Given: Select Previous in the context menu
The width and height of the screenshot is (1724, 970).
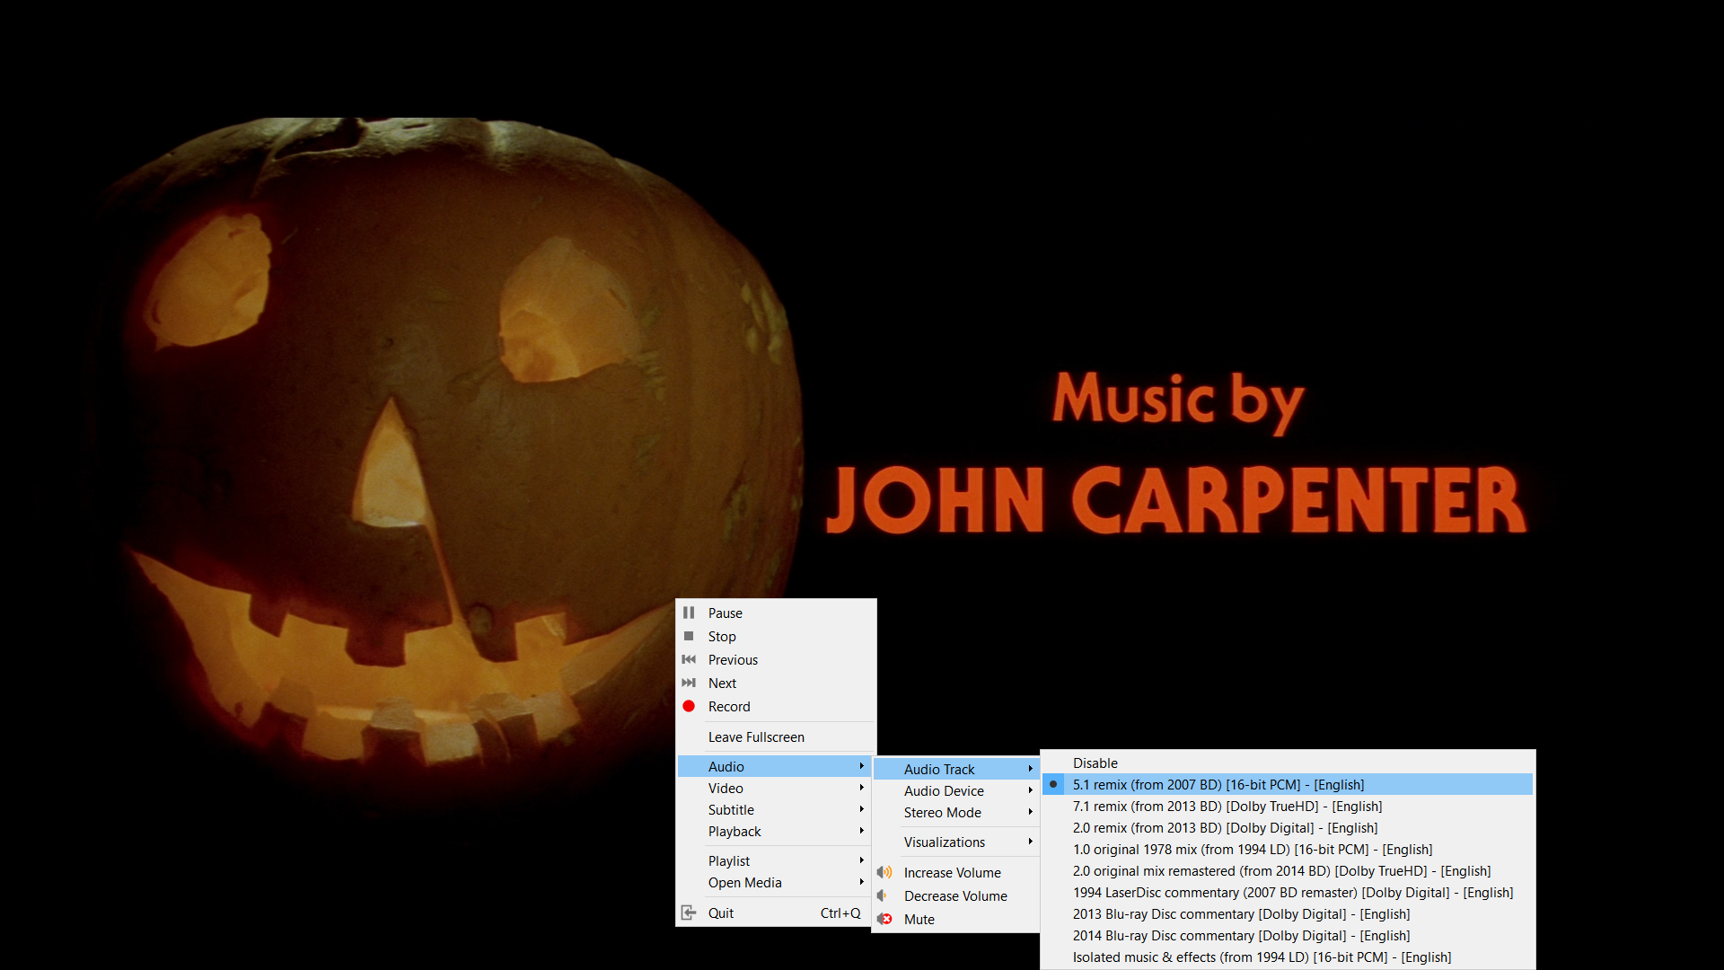Looking at the screenshot, I should (776, 659).
